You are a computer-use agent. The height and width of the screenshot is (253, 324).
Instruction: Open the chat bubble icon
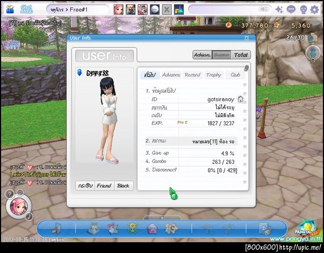coord(291,10)
